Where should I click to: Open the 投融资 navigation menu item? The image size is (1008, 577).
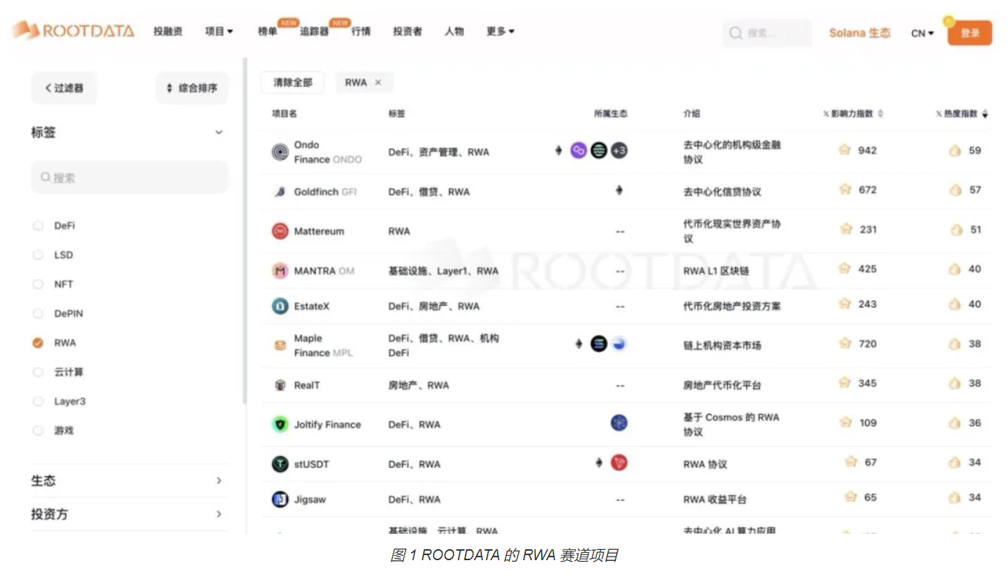coord(168,31)
